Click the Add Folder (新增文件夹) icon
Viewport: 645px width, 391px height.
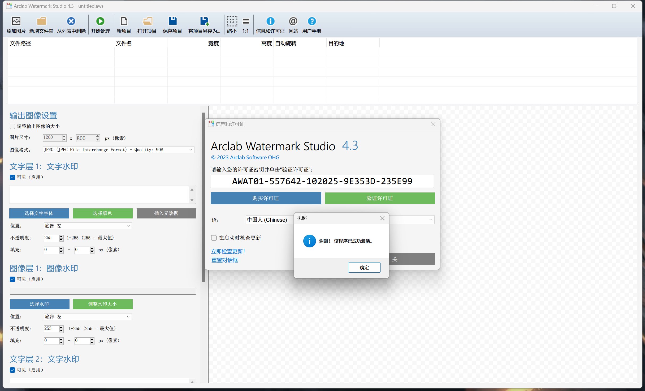tap(41, 21)
